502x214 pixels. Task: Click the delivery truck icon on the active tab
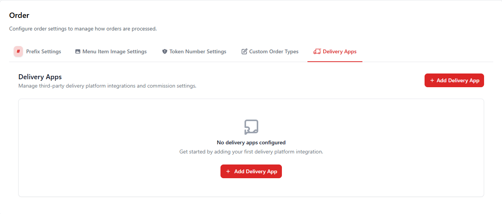coord(317,51)
